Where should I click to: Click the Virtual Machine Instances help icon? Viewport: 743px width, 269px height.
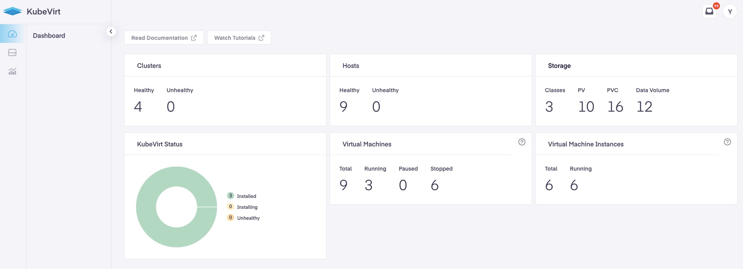[727, 142]
